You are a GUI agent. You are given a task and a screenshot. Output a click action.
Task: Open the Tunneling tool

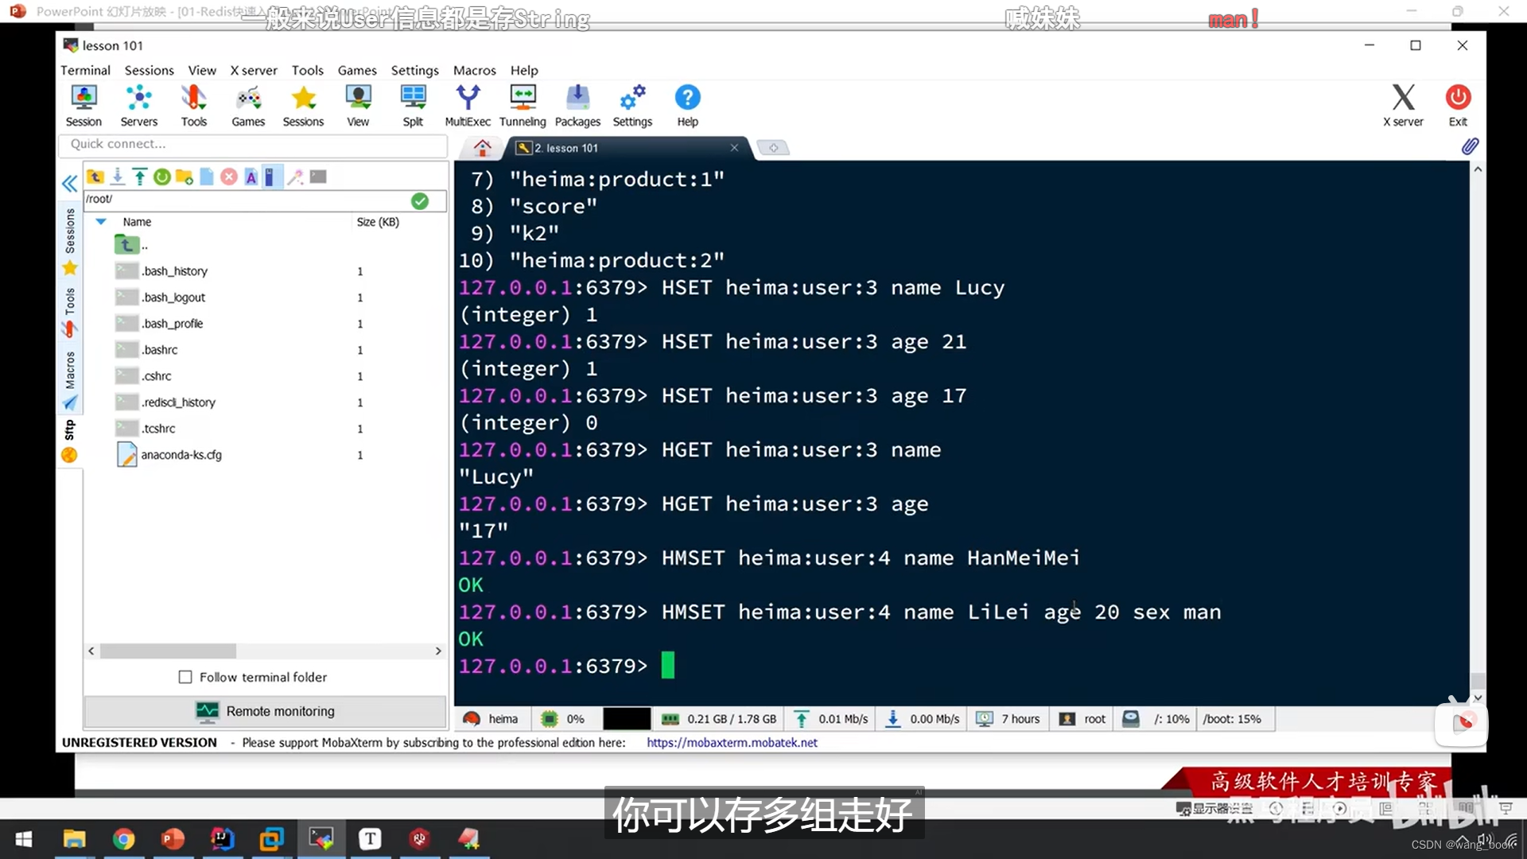pyautogui.click(x=523, y=104)
